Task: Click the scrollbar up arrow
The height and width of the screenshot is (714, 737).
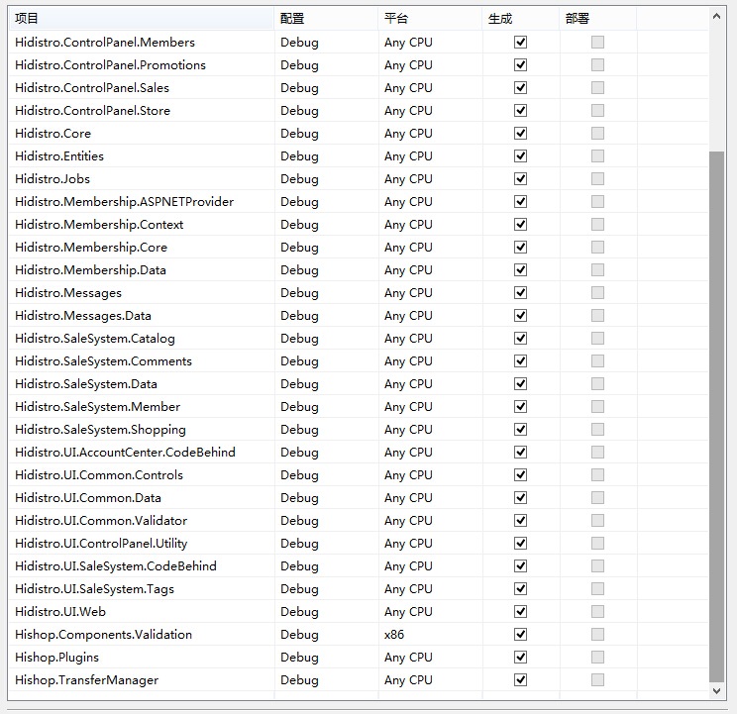Action: coord(716,17)
